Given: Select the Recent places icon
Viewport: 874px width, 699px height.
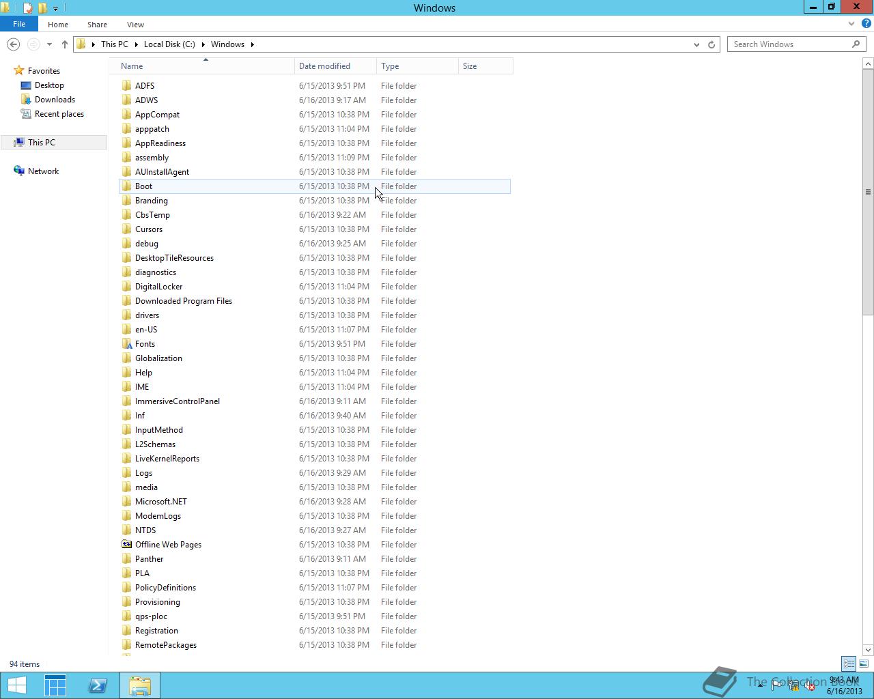Looking at the screenshot, I should 26,114.
